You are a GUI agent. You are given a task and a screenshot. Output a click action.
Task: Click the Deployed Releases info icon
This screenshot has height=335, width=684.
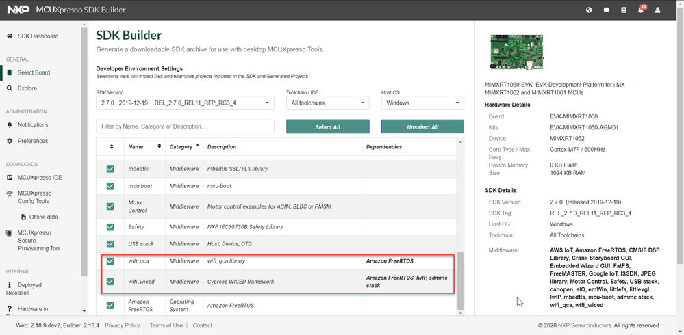tap(10, 285)
